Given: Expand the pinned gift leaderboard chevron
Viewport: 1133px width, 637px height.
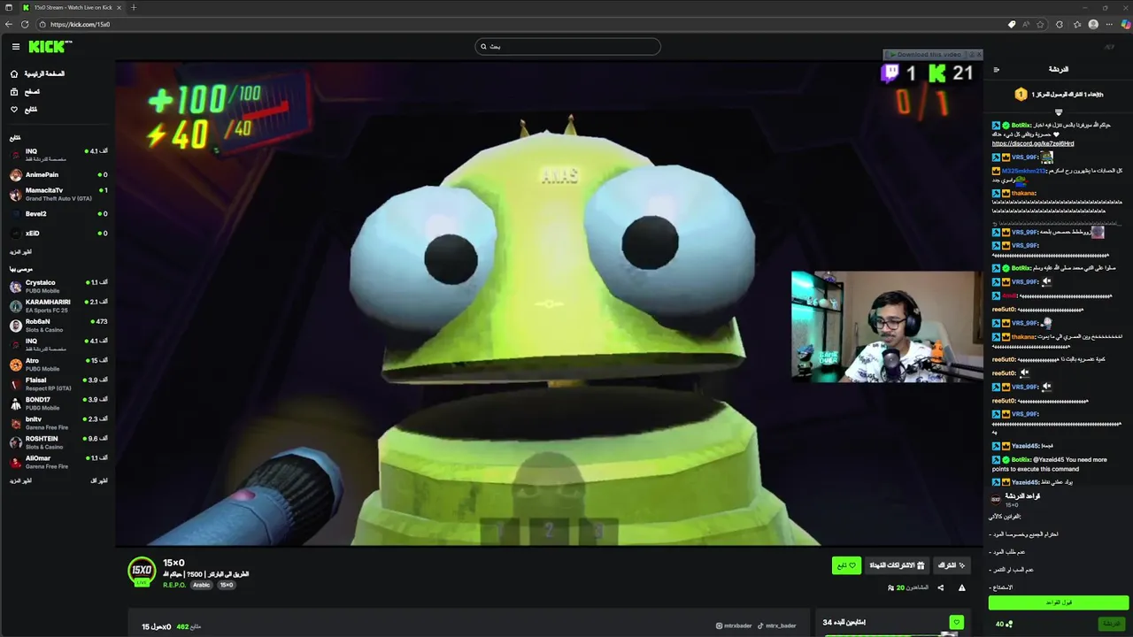Looking at the screenshot, I should click(x=1058, y=112).
